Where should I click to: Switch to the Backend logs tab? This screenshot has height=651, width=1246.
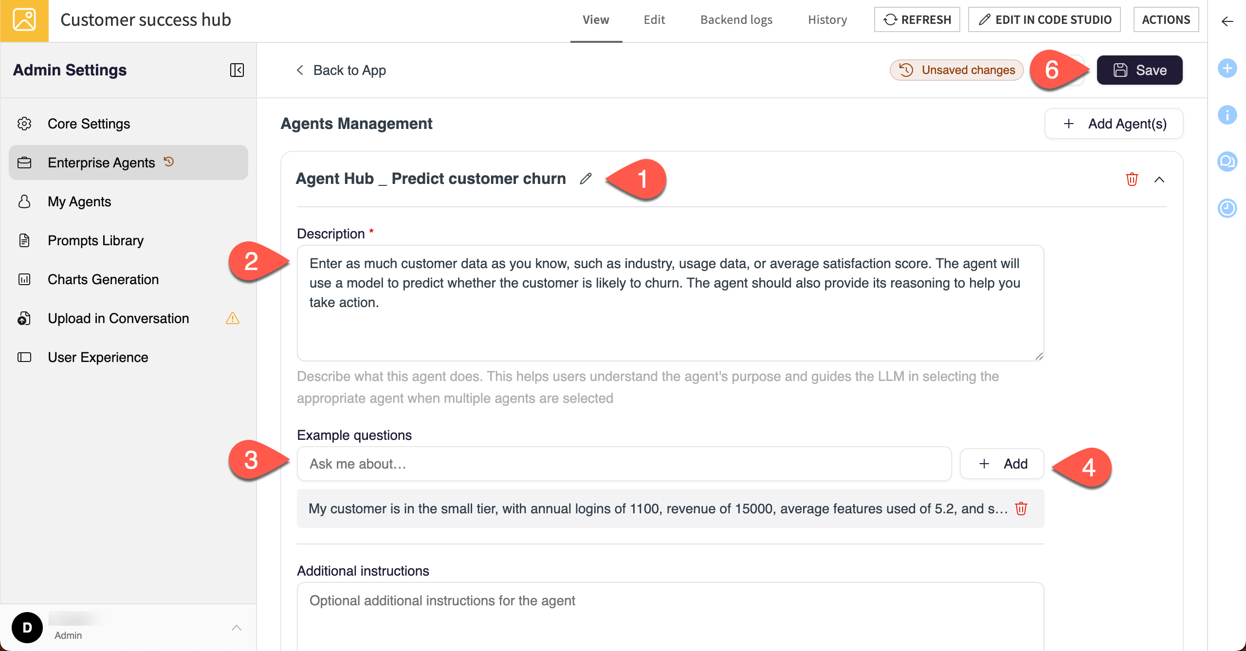(x=736, y=19)
